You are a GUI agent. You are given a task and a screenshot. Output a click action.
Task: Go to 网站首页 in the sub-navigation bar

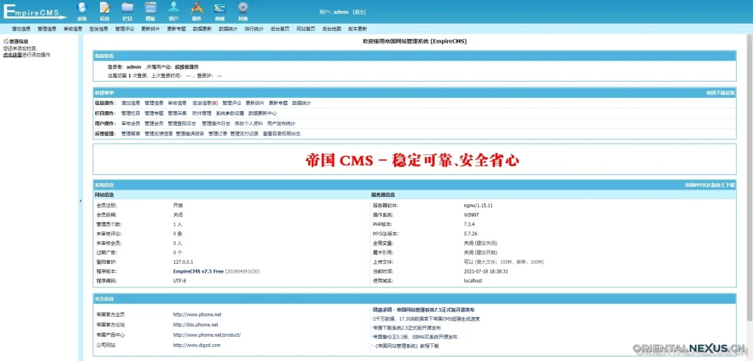(306, 29)
